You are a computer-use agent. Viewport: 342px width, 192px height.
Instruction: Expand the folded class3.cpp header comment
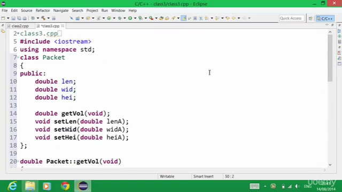[18, 33]
